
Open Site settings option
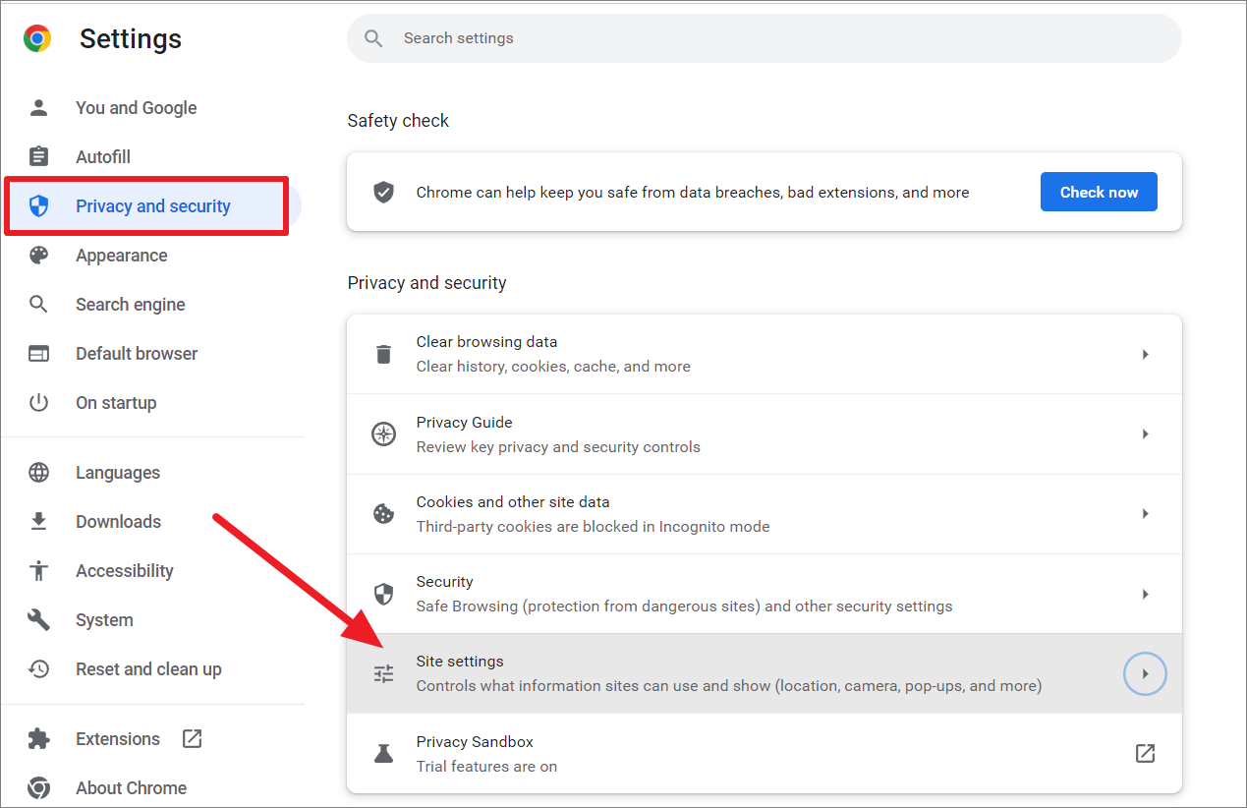(x=765, y=673)
